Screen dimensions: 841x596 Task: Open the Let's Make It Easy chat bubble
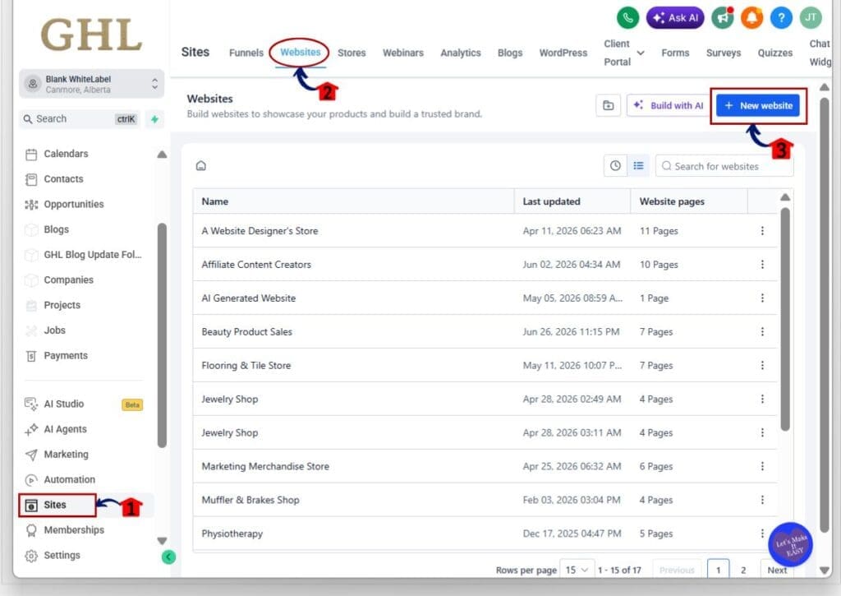(x=790, y=544)
